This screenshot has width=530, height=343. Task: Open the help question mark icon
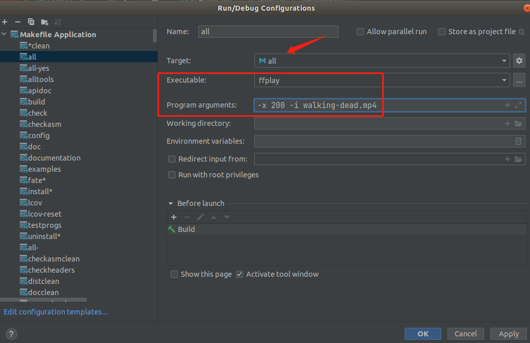click(11, 334)
